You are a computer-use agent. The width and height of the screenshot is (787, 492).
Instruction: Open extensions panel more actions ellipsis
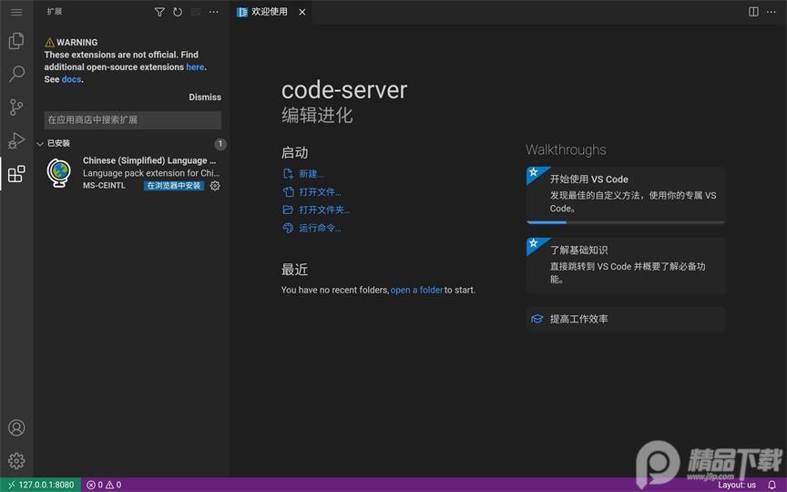[x=214, y=12]
